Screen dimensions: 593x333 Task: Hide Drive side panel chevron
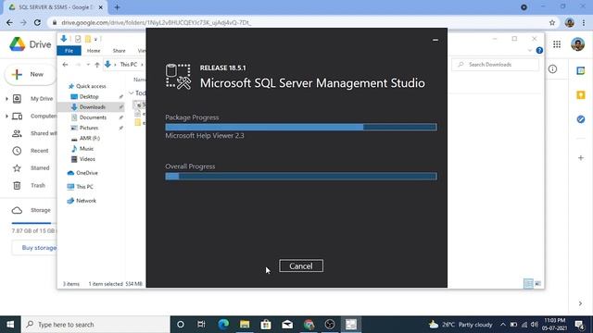pyautogui.click(x=581, y=303)
